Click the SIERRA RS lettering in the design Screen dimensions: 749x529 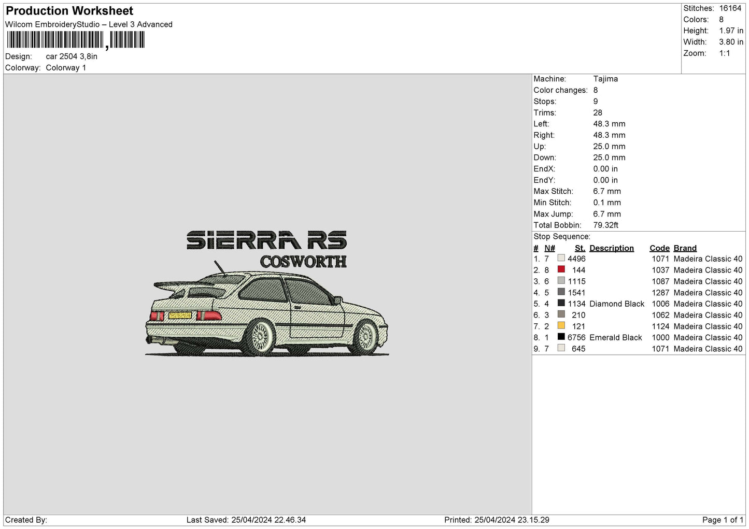coord(266,241)
